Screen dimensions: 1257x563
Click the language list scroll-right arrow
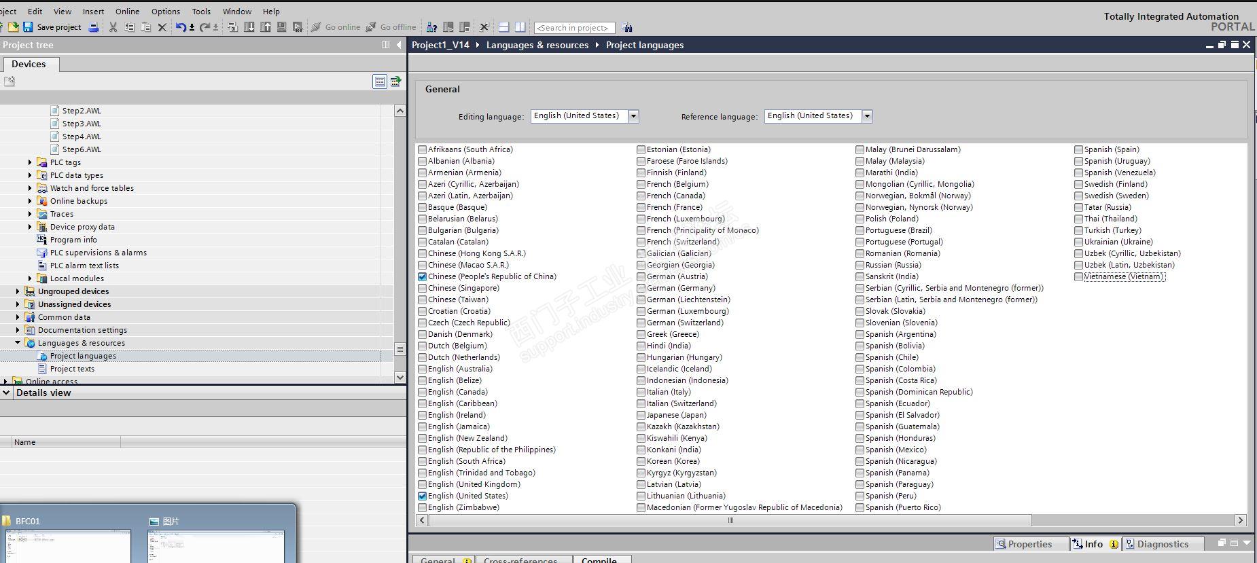pos(1240,520)
